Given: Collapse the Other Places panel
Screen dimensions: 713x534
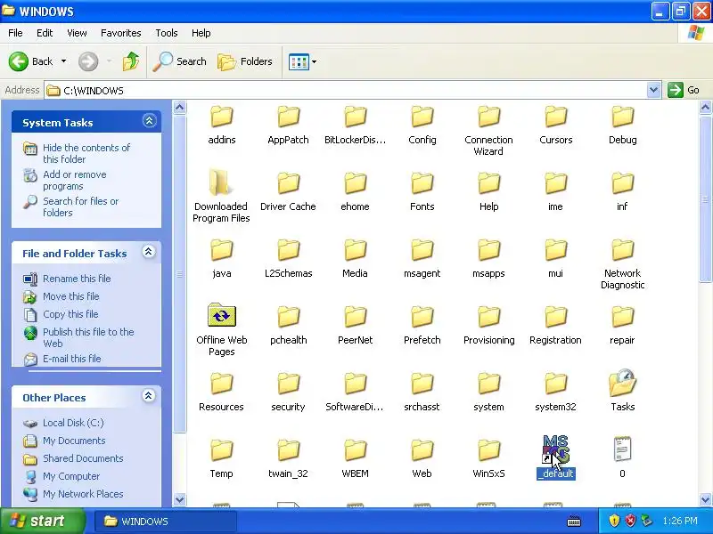Looking at the screenshot, I should click(149, 395).
